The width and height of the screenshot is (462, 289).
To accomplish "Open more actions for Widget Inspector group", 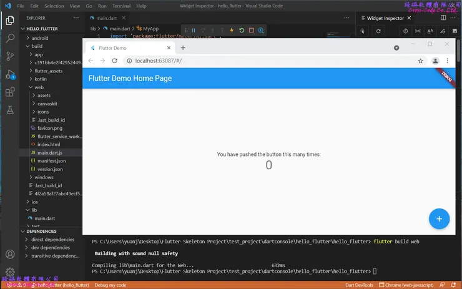I will 453,17.
